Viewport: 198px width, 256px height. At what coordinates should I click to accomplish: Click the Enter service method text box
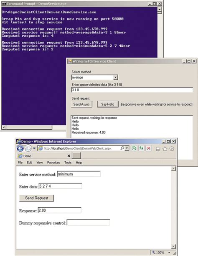click(79, 174)
